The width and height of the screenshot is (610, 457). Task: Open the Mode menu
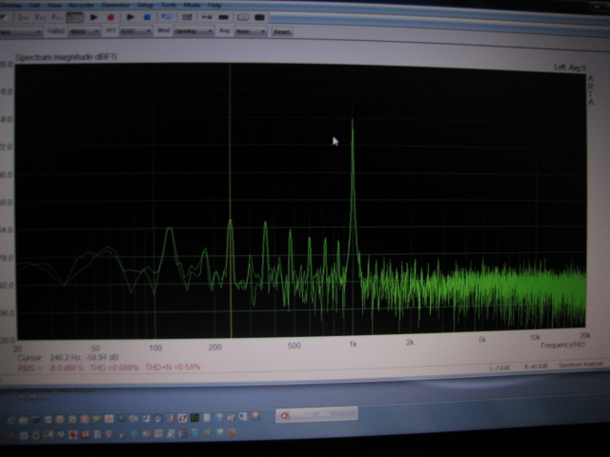point(193,5)
